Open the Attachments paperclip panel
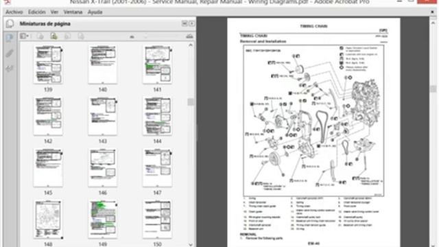The width and height of the screenshot is (439, 247). (x=9, y=53)
